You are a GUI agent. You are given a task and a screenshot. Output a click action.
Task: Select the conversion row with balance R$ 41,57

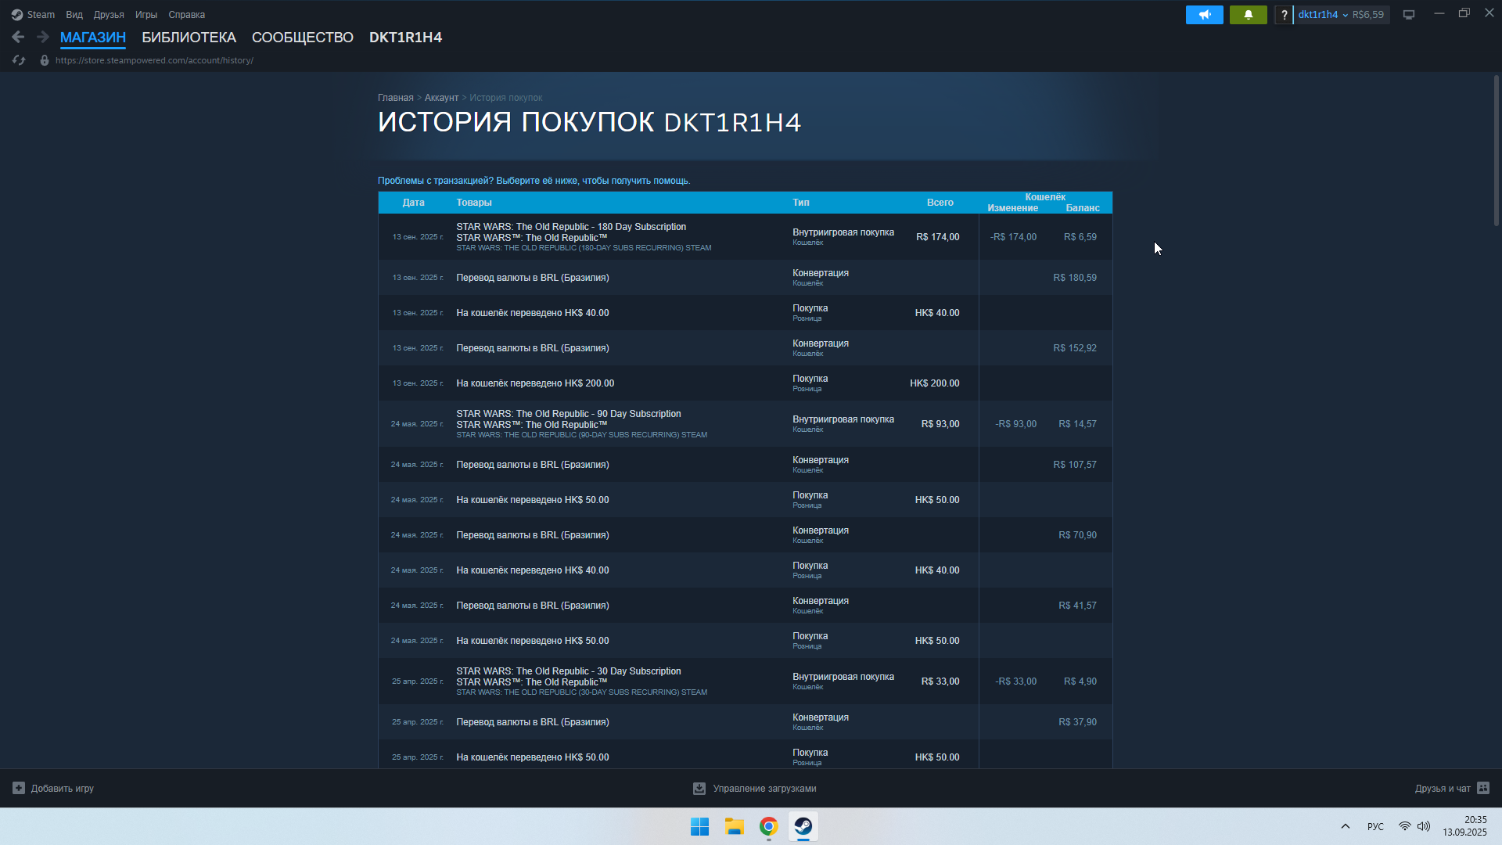(745, 606)
